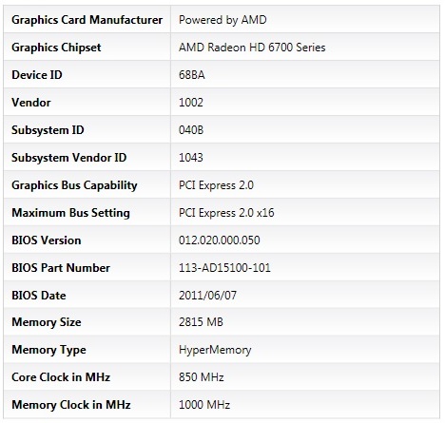445x423 pixels.
Task: Click BIOS Part Number 113-AD15100-101
Action: click(224, 268)
